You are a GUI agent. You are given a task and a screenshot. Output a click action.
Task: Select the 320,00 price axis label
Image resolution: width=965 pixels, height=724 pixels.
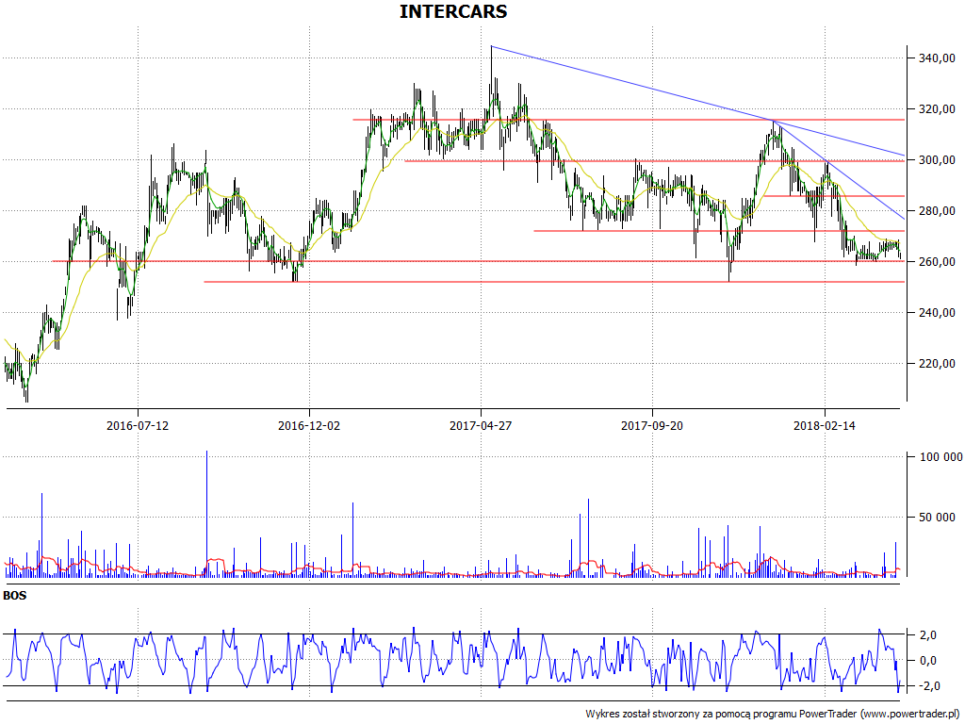938,109
